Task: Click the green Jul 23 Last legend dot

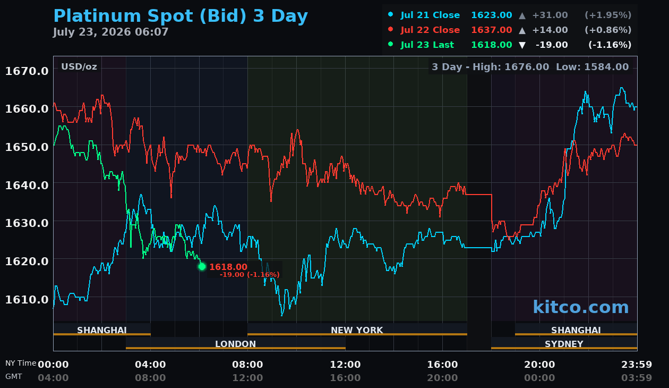Action: tap(391, 45)
